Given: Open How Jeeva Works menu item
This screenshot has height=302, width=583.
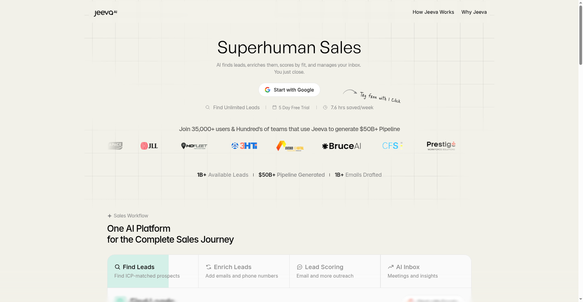Looking at the screenshot, I should click(433, 12).
